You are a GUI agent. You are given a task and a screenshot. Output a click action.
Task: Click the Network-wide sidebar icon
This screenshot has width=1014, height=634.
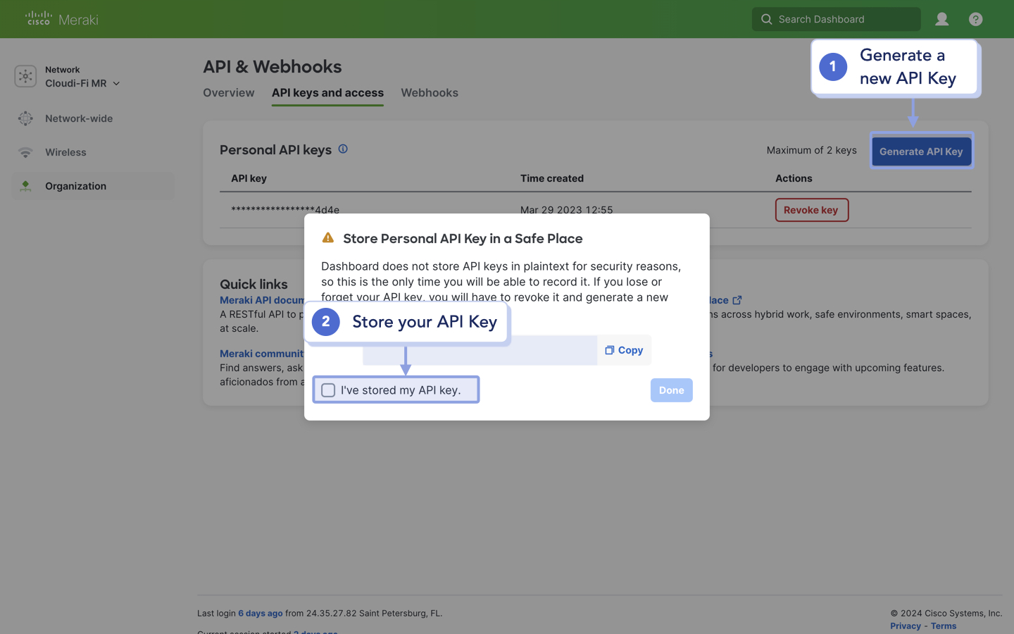(x=25, y=118)
